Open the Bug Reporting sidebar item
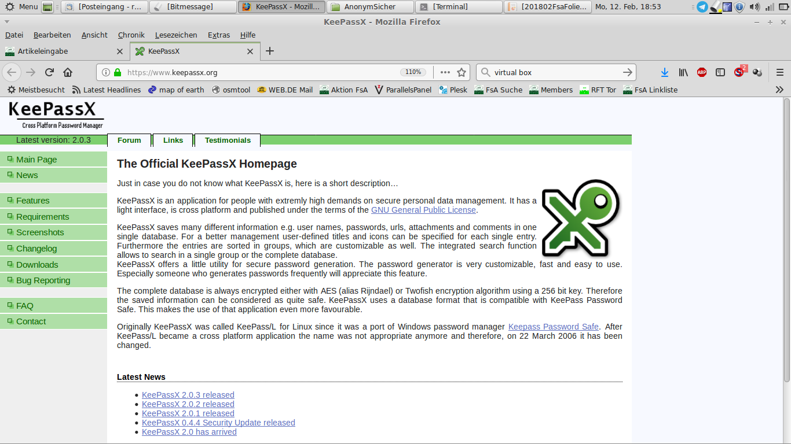The width and height of the screenshot is (791, 444). pos(53,280)
